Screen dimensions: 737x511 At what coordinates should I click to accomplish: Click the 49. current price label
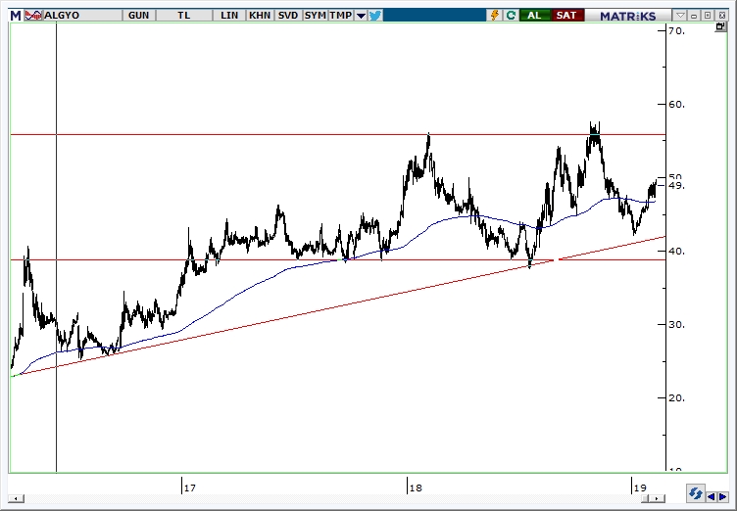[677, 186]
